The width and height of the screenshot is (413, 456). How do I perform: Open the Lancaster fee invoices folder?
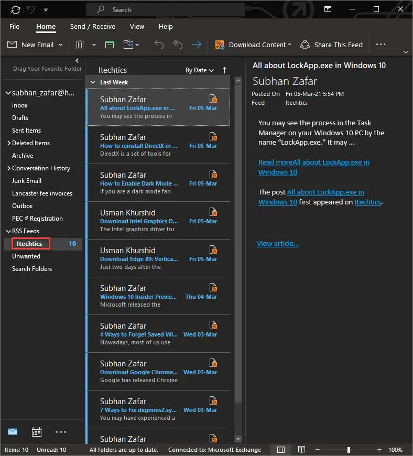(42, 193)
